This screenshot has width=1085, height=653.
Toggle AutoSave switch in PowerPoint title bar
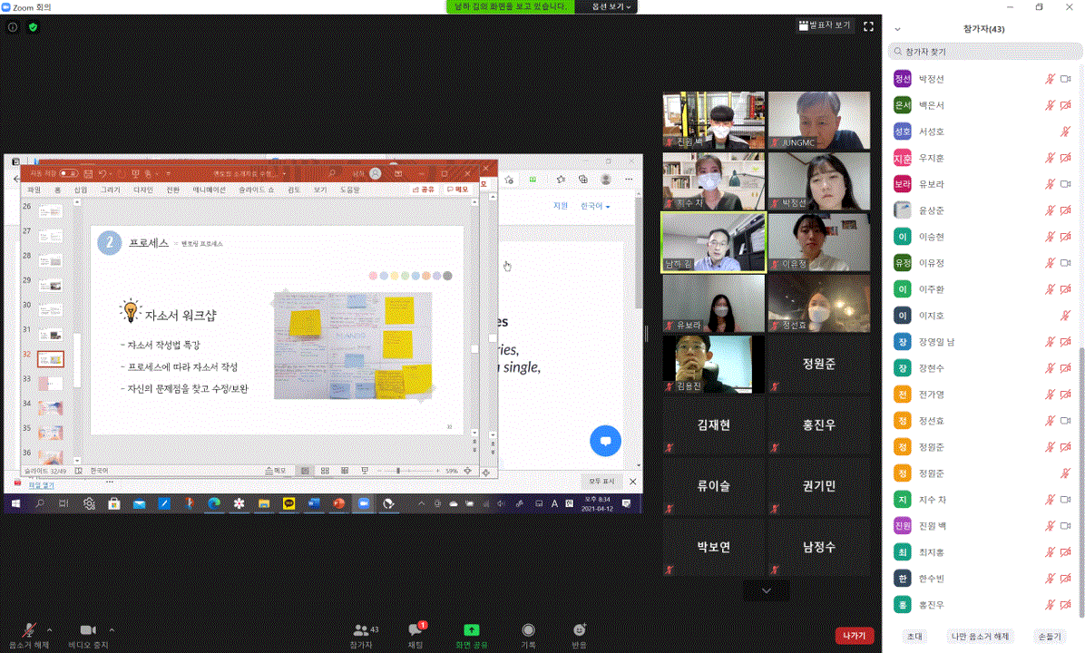pyautogui.click(x=68, y=173)
